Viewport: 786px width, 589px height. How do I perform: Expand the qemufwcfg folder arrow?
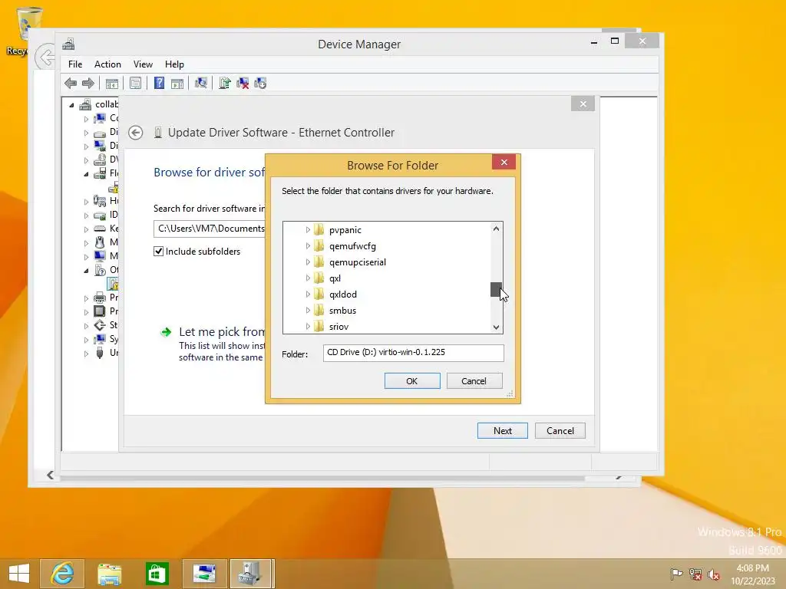click(x=308, y=246)
